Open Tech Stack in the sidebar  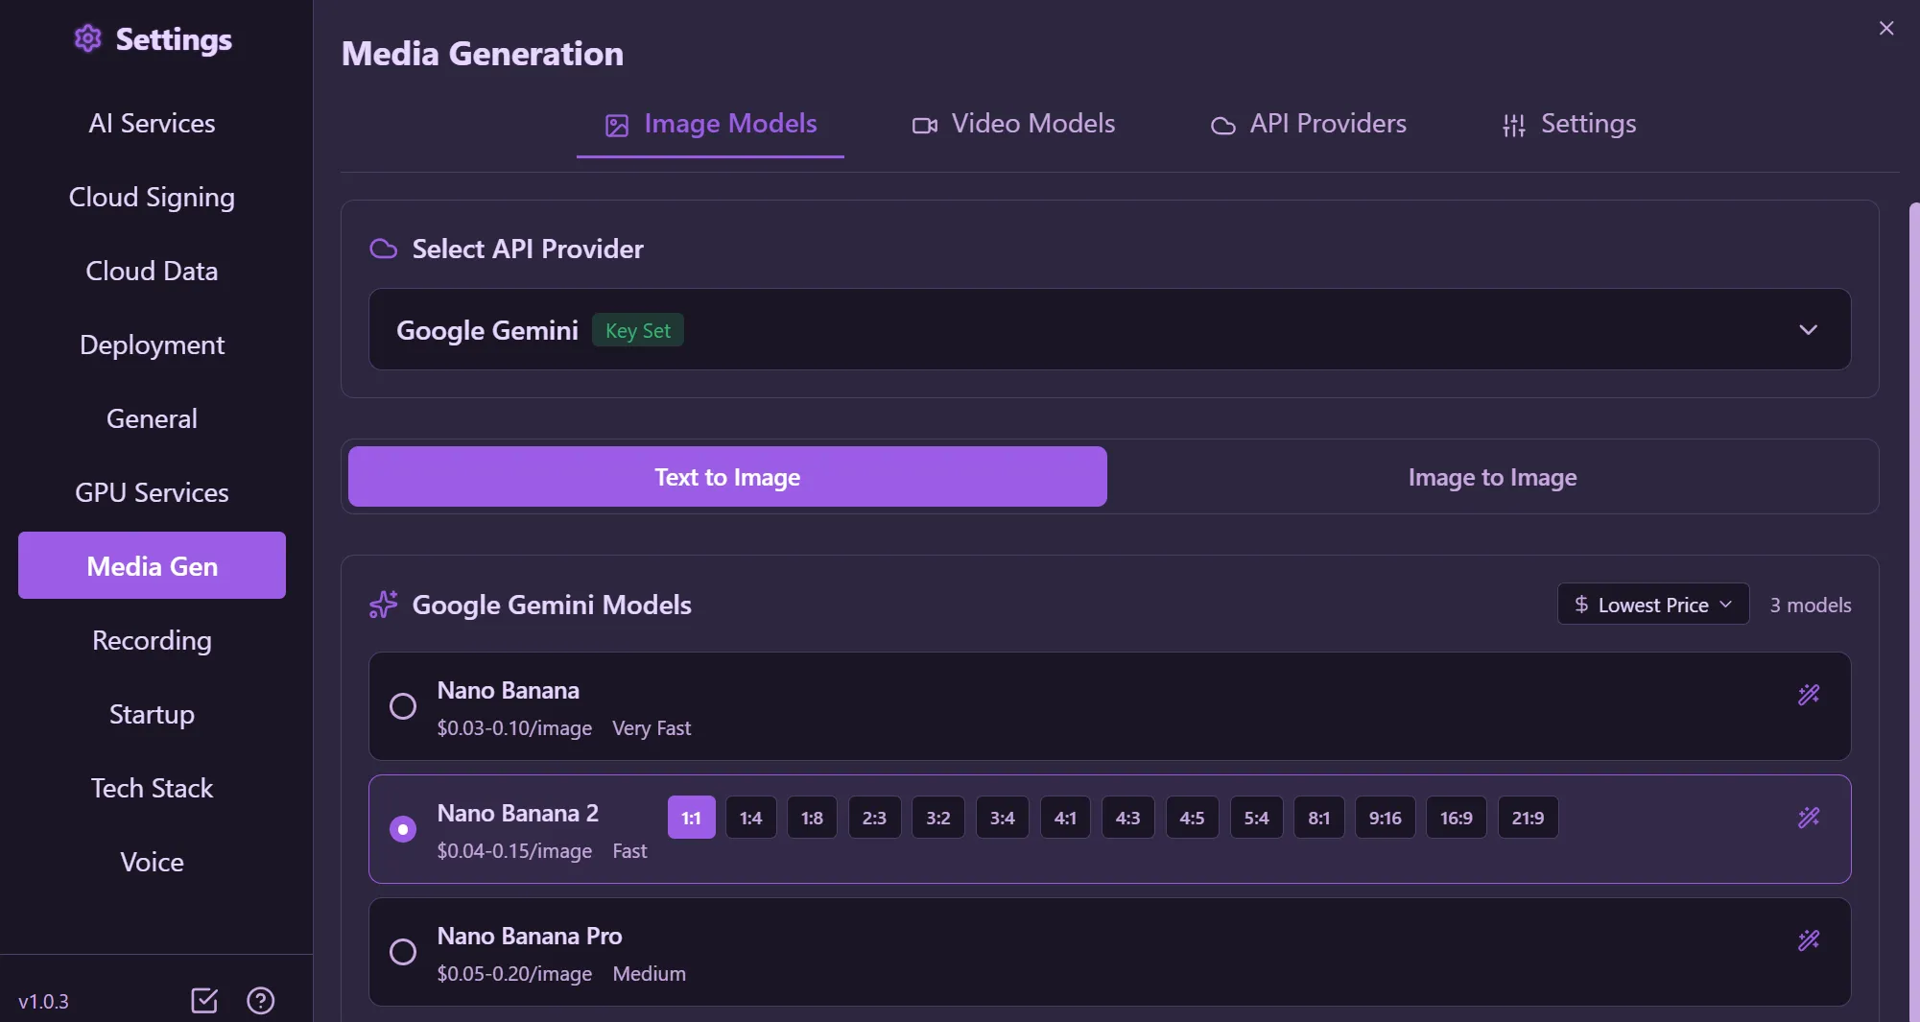coord(152,788)
